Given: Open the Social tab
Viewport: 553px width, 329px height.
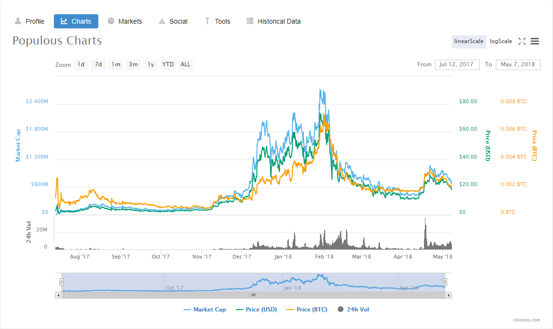Looking at the screenshot, I should (x=173, y=21).
